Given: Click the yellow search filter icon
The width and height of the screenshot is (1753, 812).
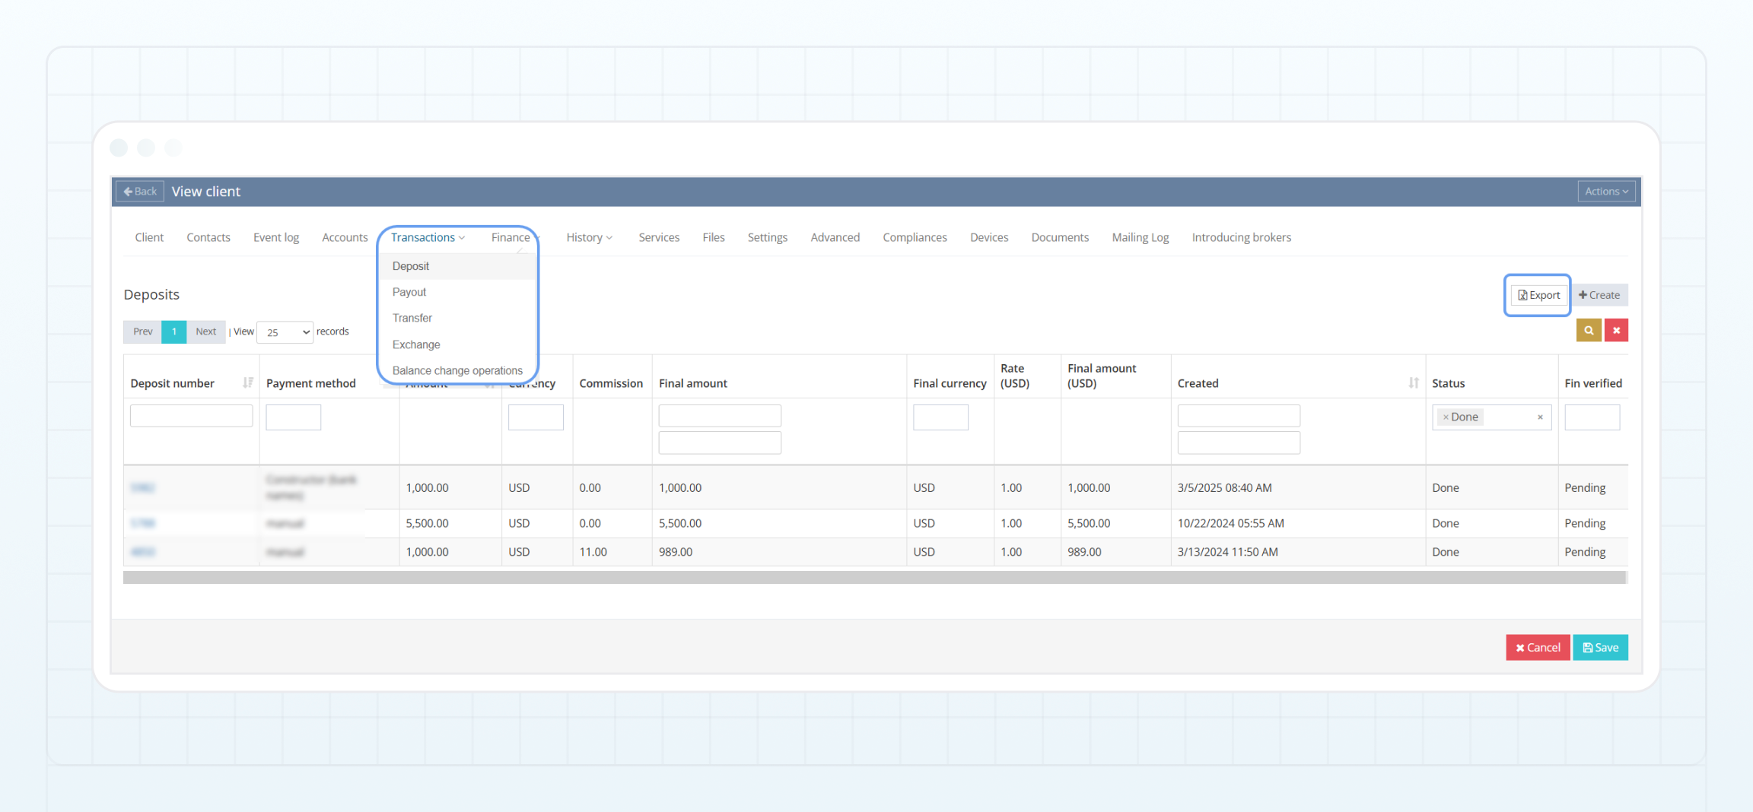Looking at the screenshot, I should (1588, 331).
